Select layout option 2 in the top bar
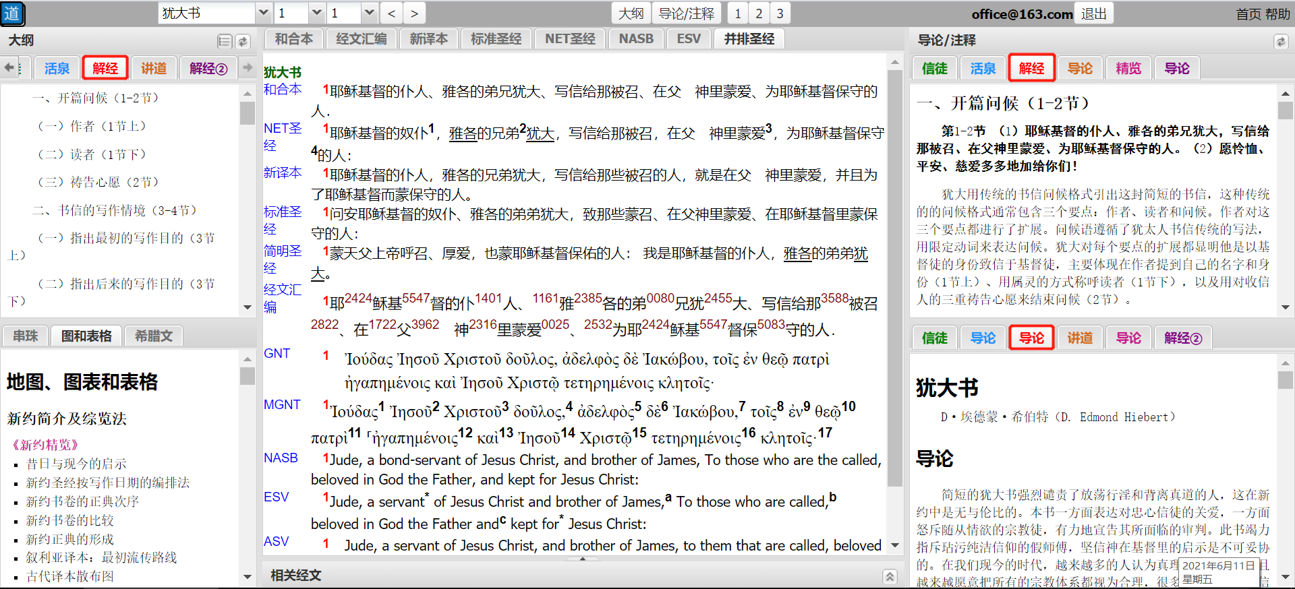The height and width of the screenshot is (589, 1295). 759,13
